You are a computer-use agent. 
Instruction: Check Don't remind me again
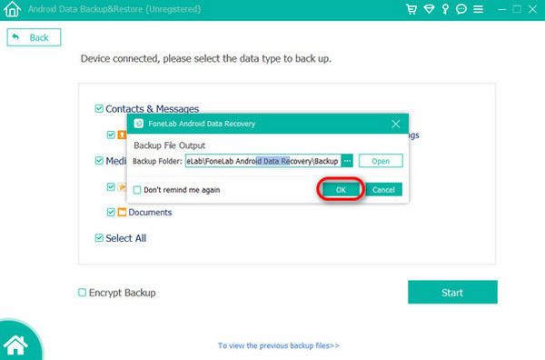[137, 190]
